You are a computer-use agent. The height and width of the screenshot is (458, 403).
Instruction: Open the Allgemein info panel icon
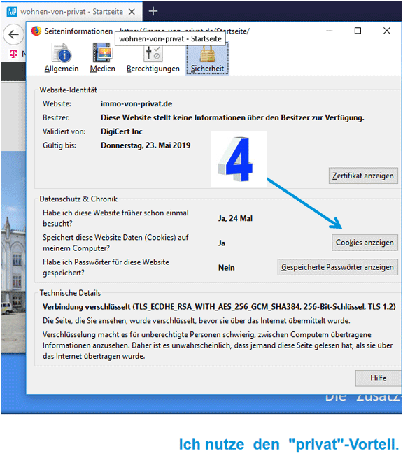point(62,53)
